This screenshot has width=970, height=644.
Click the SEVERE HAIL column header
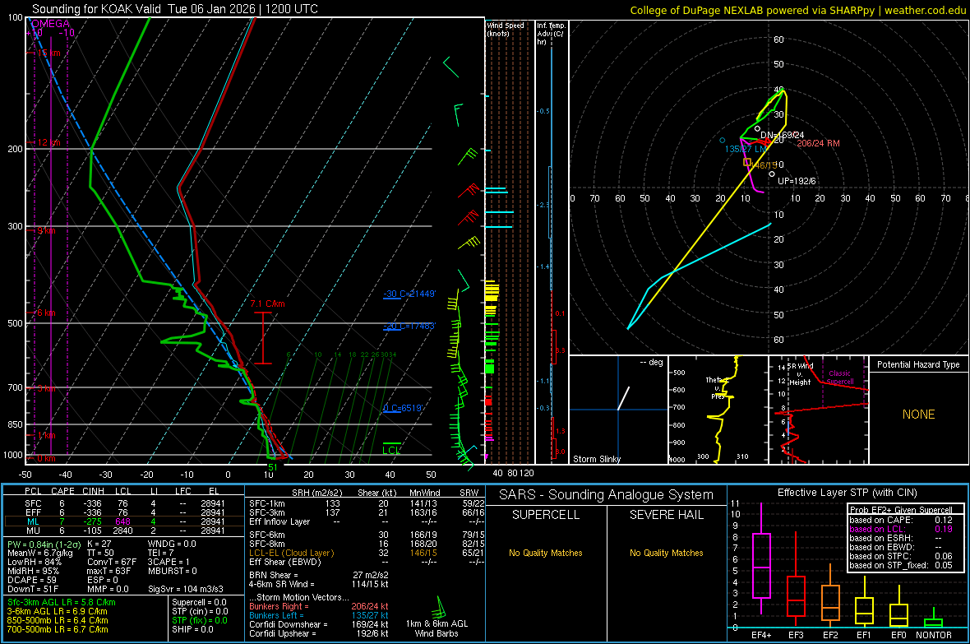(x=666, y=515)
